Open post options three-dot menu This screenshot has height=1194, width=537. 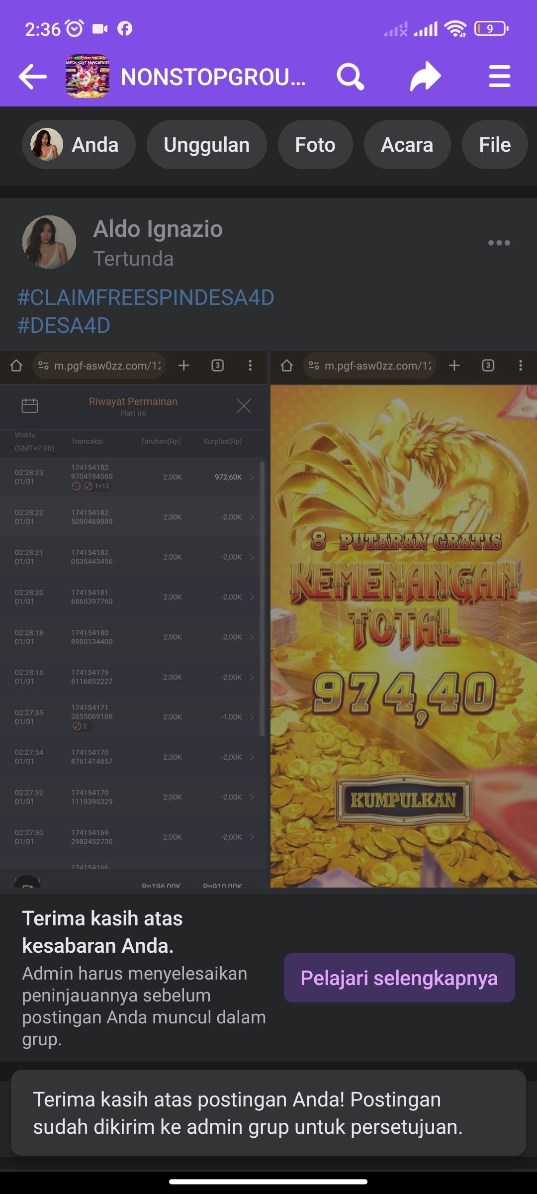point(499,243)
